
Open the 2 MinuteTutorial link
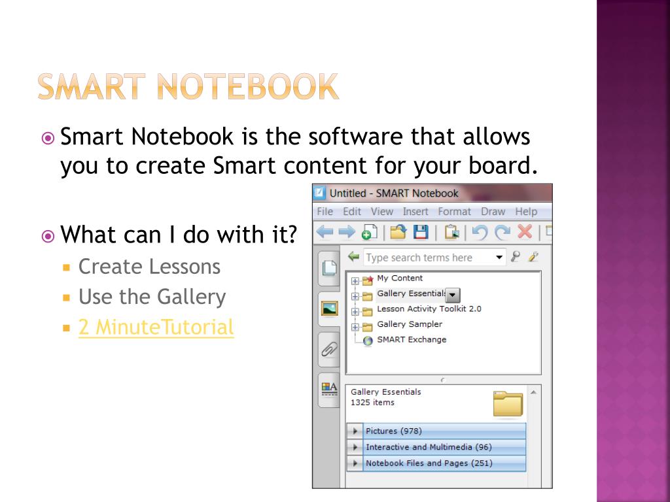[156, 327]
